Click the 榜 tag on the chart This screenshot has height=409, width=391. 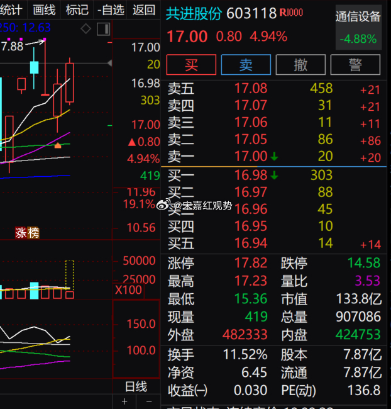[33, 233]
